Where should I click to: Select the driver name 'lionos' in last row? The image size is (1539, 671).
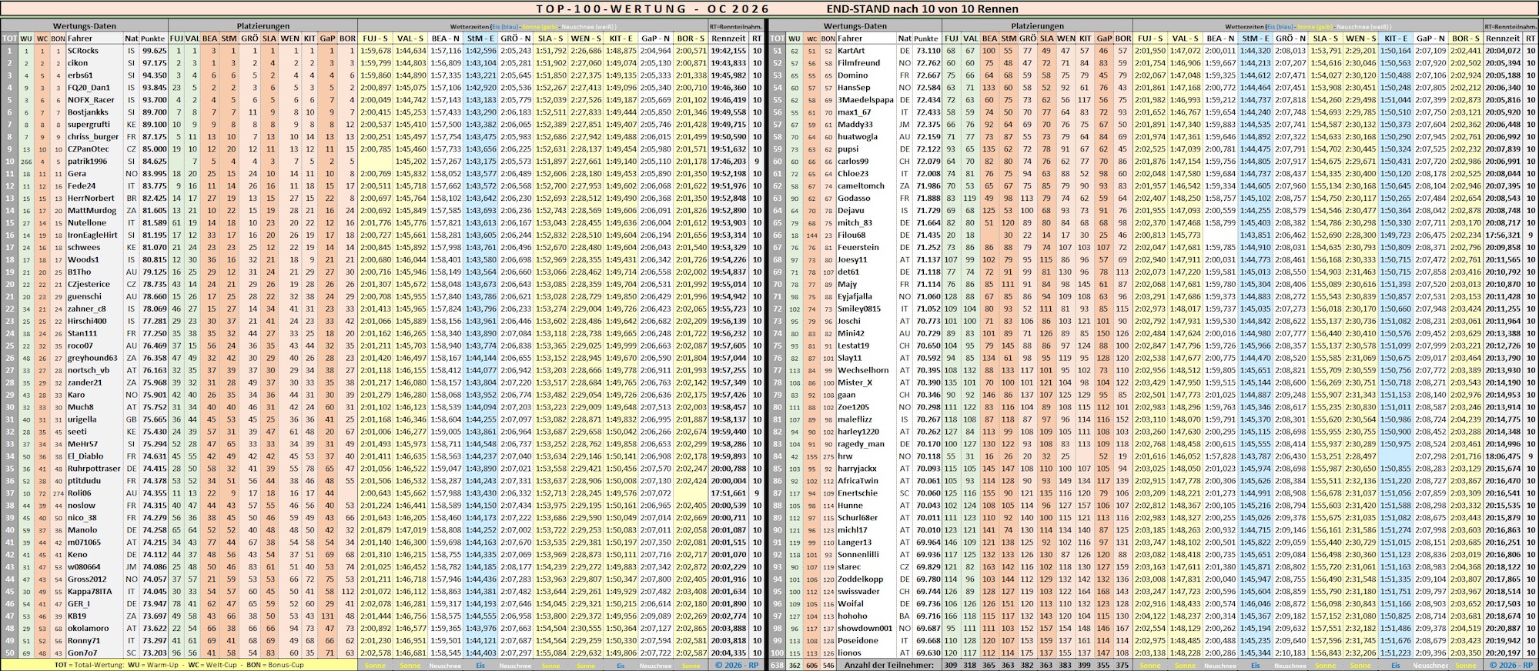[849, 653]
